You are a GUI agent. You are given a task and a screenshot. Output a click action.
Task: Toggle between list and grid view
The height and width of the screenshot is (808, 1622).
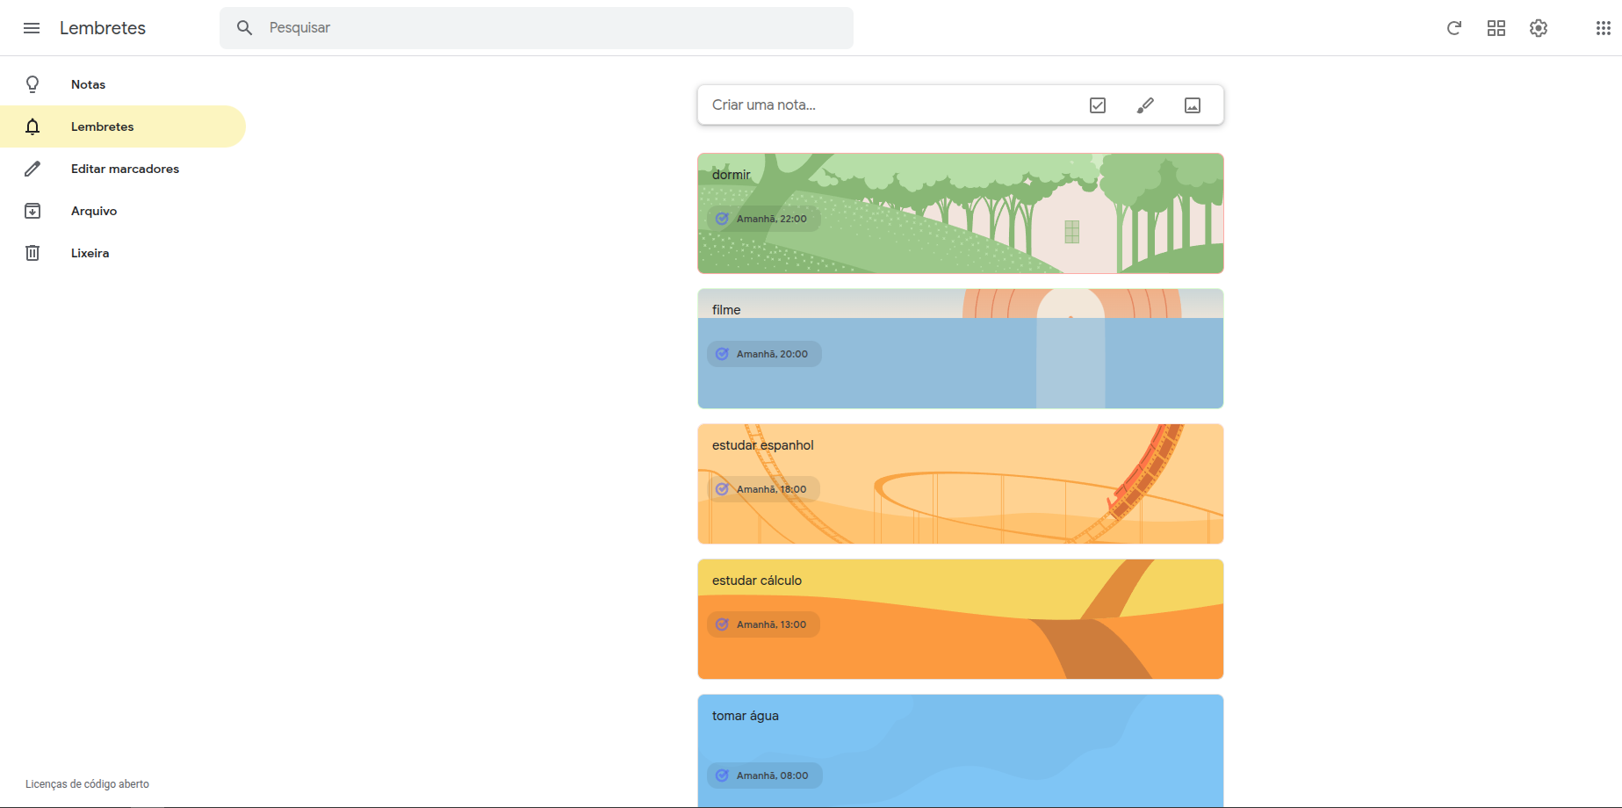(1496, 27)
